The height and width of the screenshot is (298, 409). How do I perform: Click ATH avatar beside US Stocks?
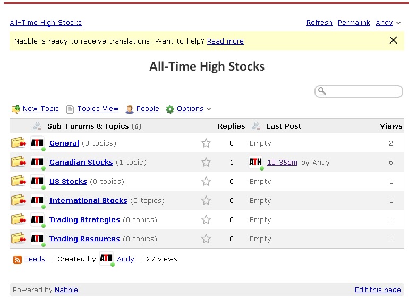pos(37,181)
